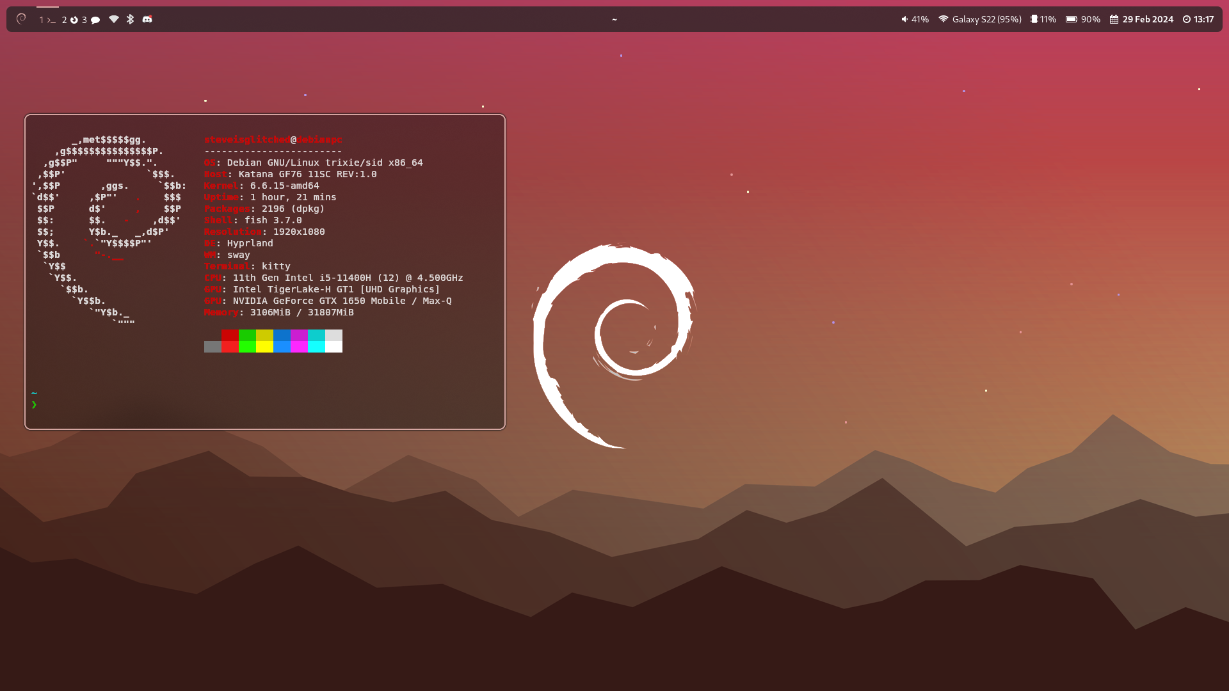This screenshot has width=1229, height=691.
Task: Click the calendar icon beside the date
Action: [1114, 19]
